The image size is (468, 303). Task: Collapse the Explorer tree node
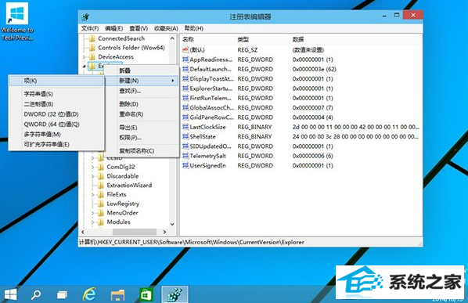coord(85,67)
